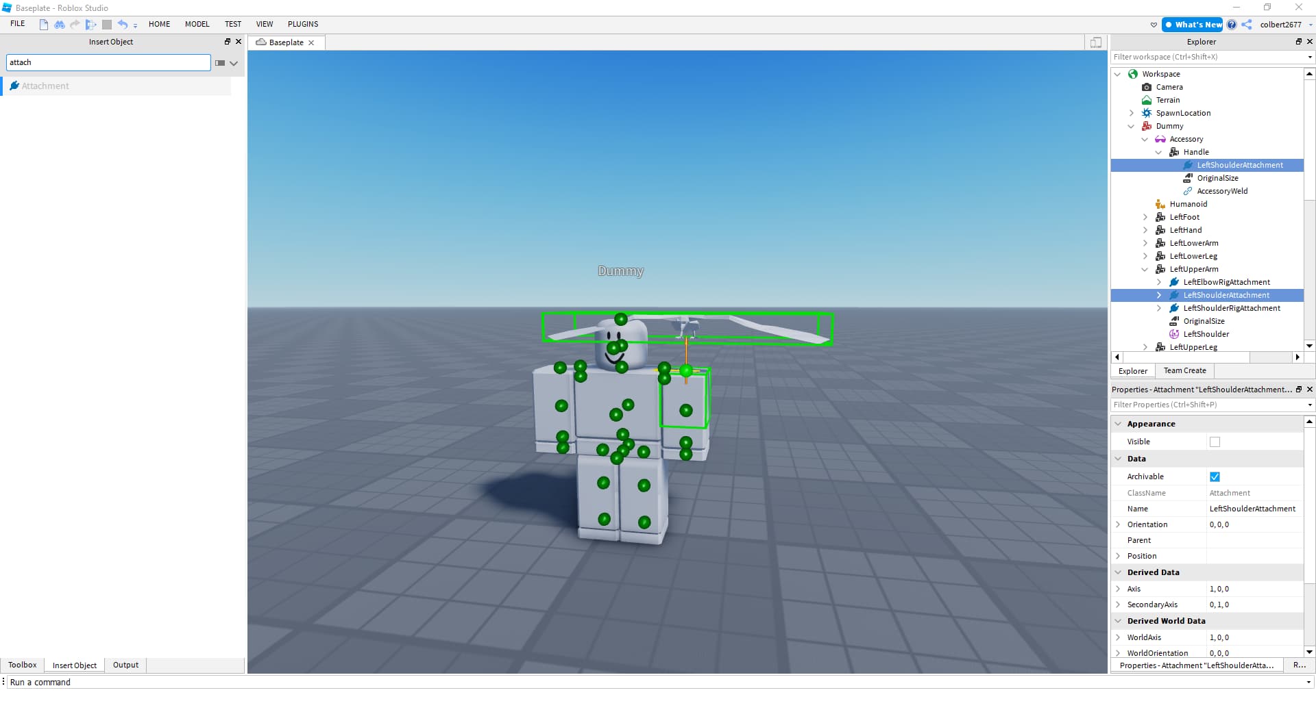Expand the Orientation property row
Screen dimensions: 1316x712
[1118, 524]
